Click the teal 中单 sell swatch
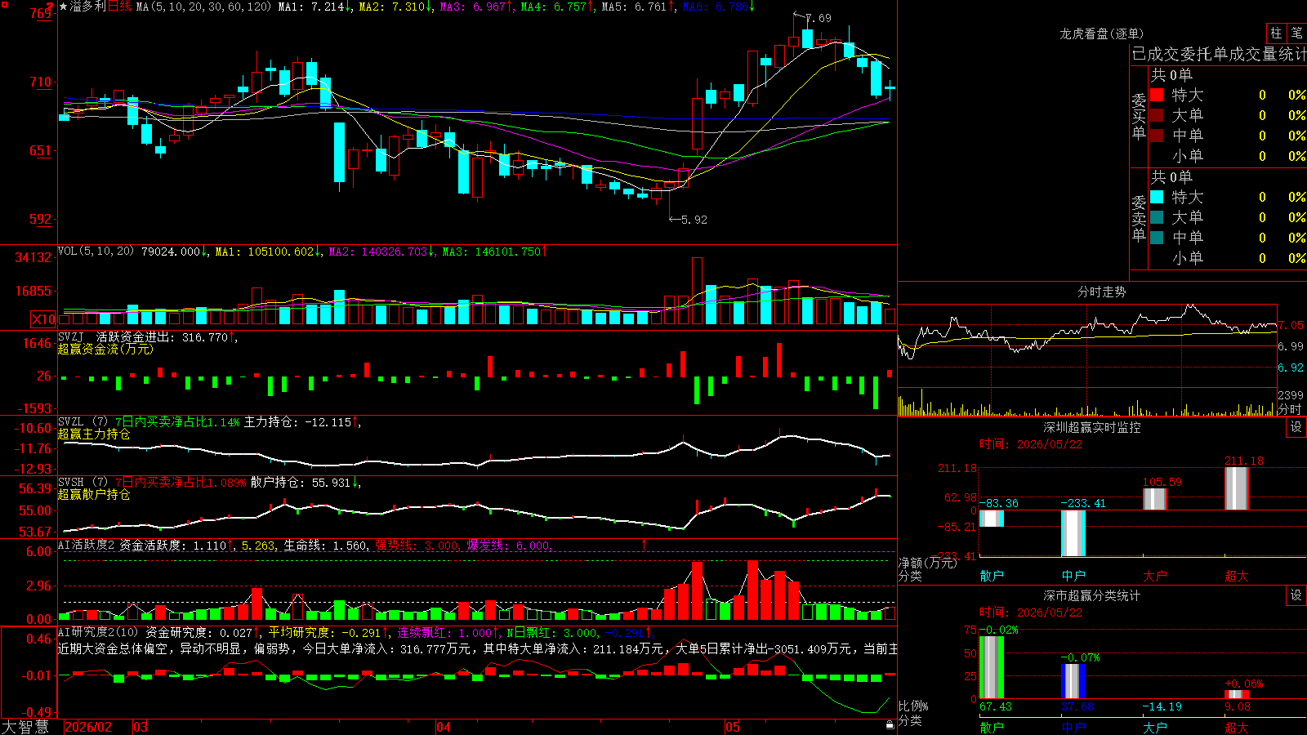The width and height of the screenshot is (1307, 735). (1157, 238)
